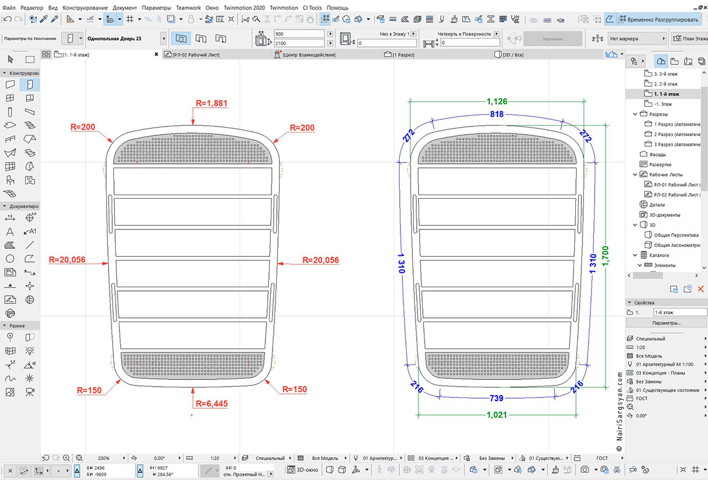Viewport: 708px width, 480px height.
Task: Choose the Wall tool in toolbox
Action: pos(10,84)
